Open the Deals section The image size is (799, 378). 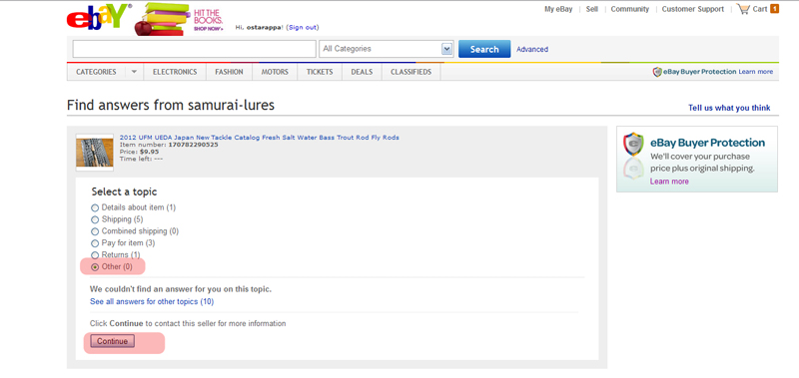click(362, 72)
